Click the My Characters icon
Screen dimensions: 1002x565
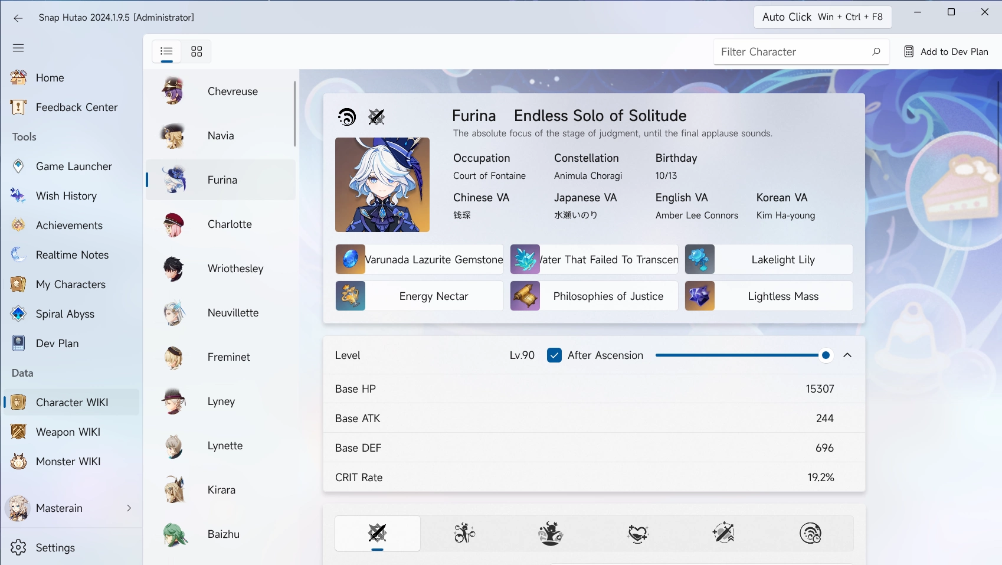click(18, 284)
